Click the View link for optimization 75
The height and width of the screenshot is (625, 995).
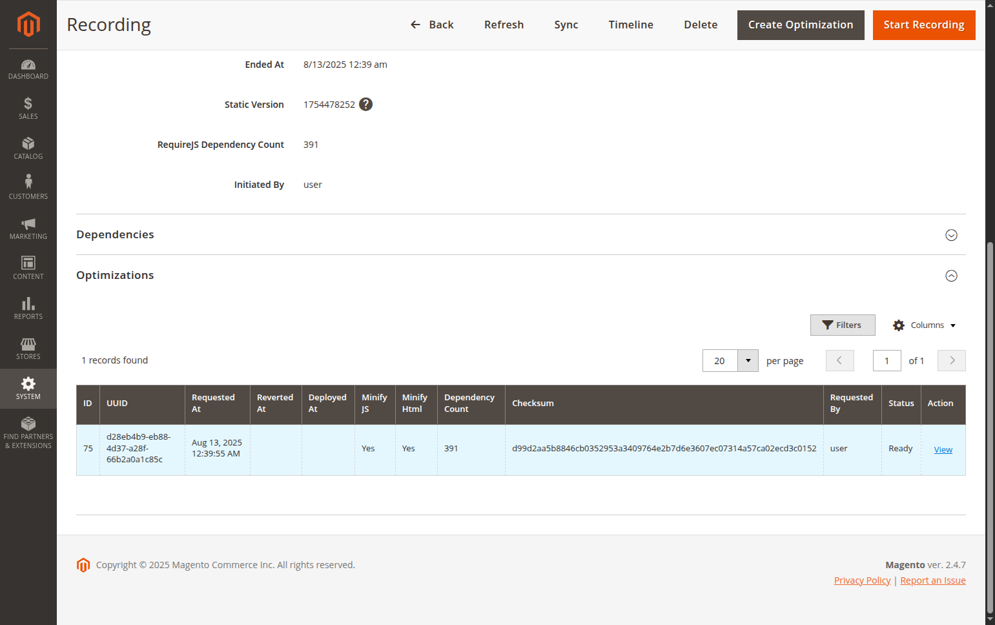tap(943, 450)
